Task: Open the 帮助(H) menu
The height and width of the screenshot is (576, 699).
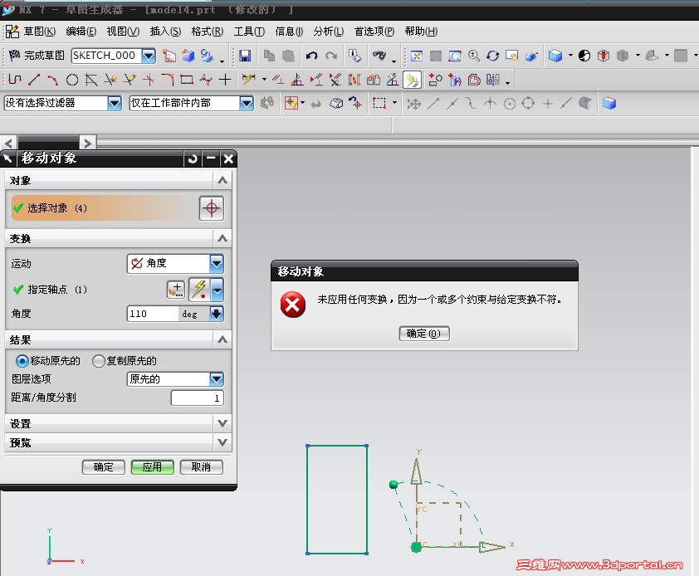Action: [421, 32]
